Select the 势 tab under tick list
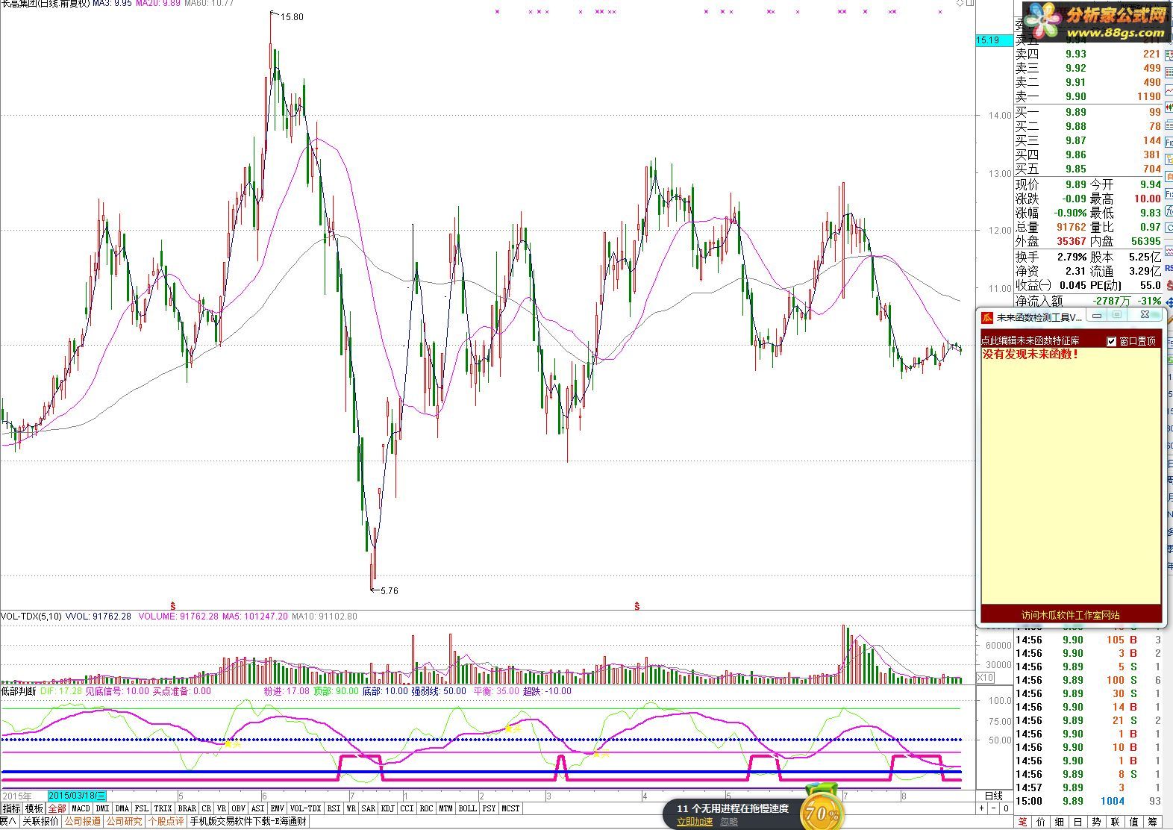 pyautogui.click(x=1096, y=822)
